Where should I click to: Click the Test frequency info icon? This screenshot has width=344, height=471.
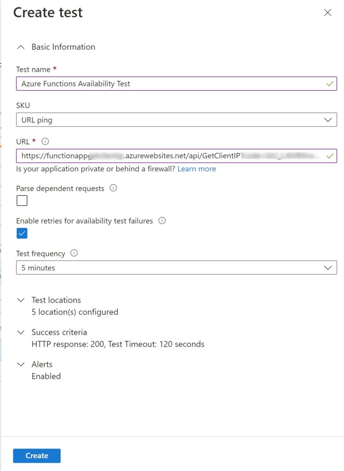pyautogui.click(x=74, y=253)
